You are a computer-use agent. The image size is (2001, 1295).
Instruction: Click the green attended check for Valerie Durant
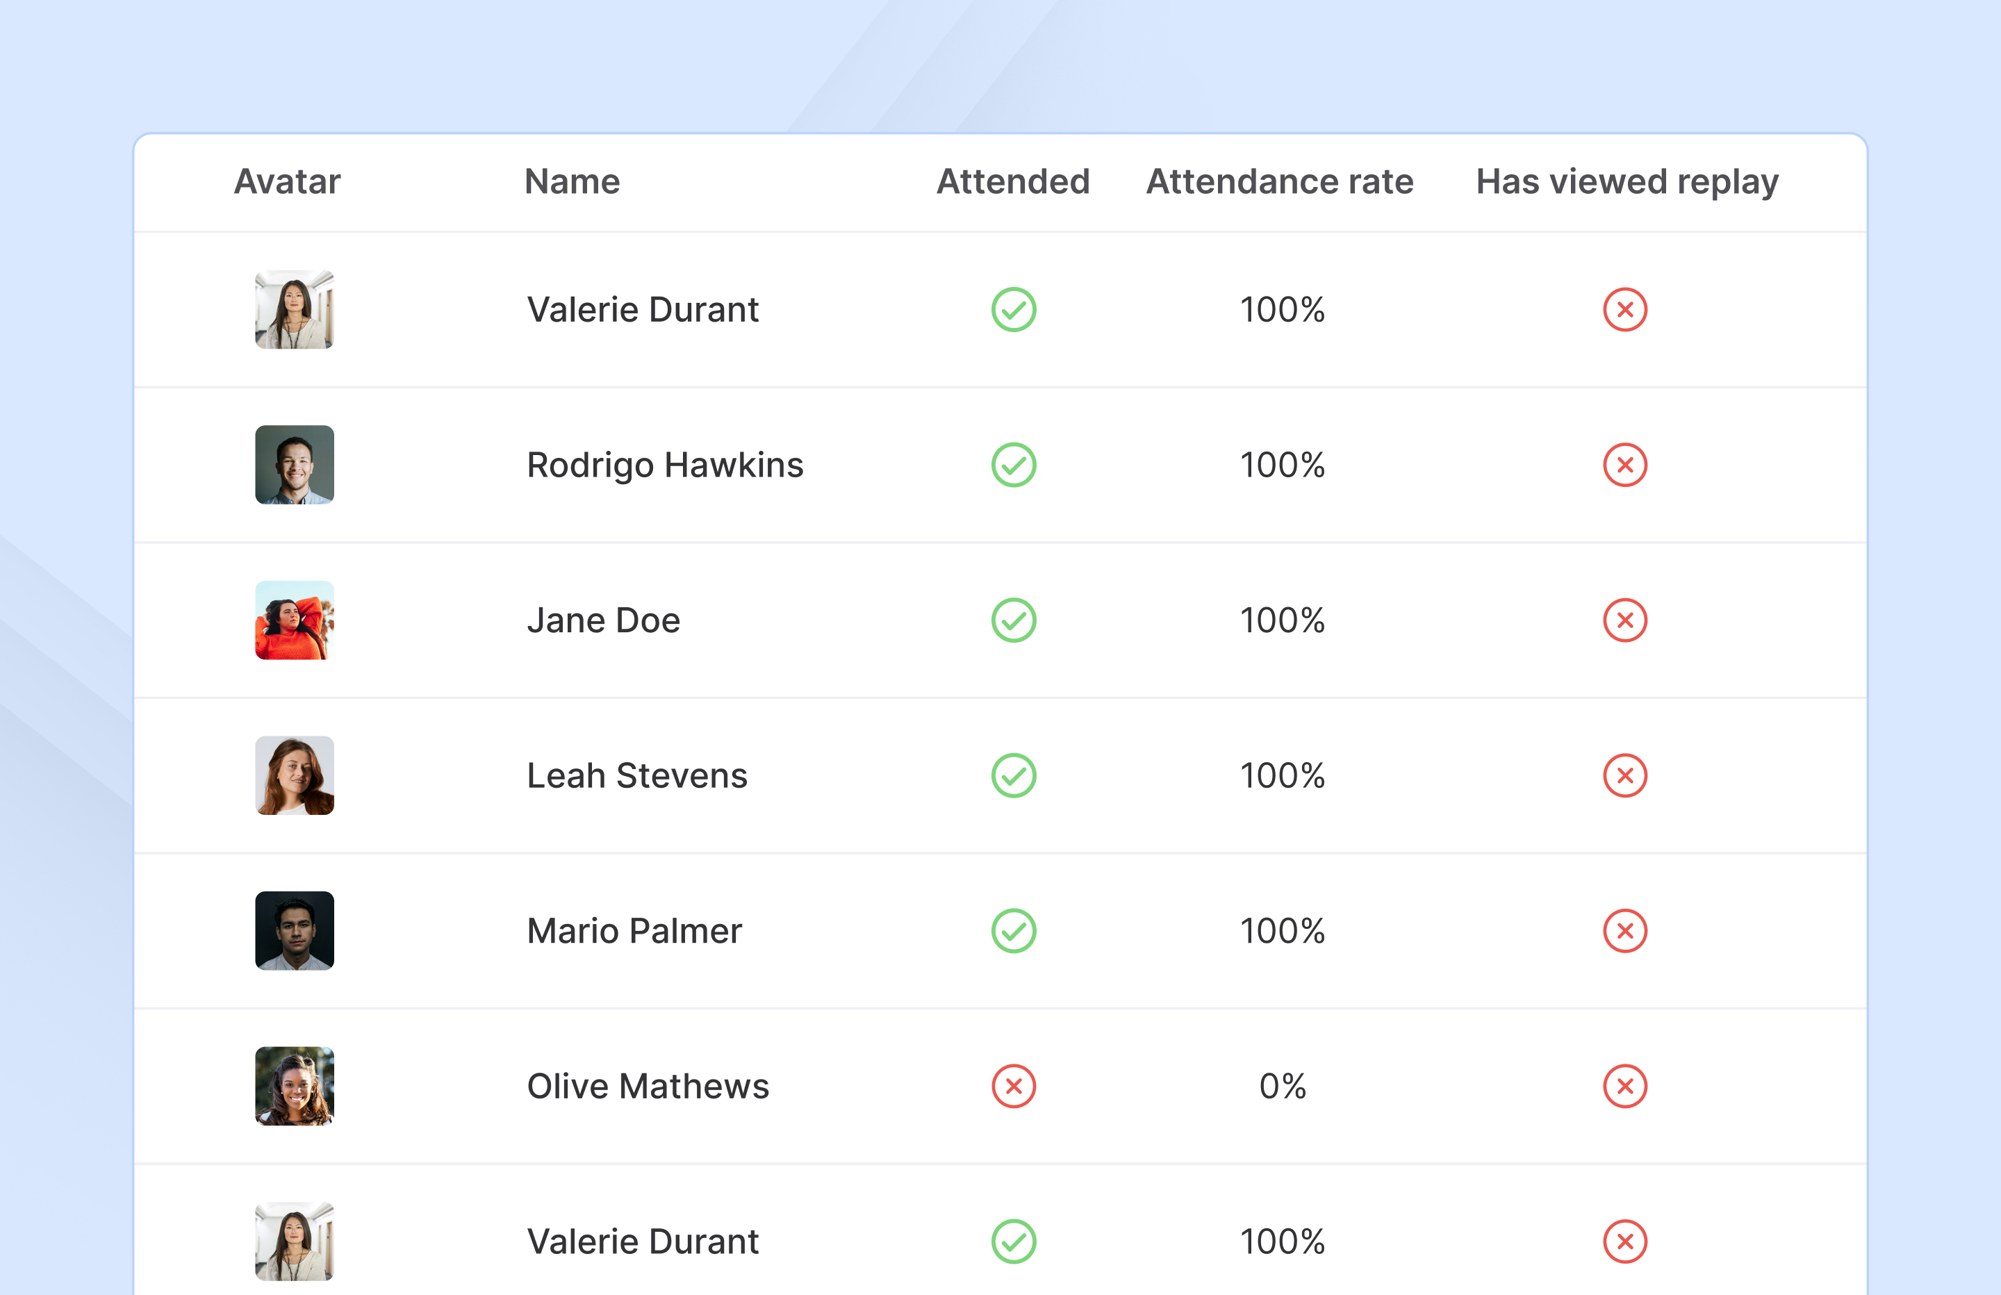[1013, 309]
